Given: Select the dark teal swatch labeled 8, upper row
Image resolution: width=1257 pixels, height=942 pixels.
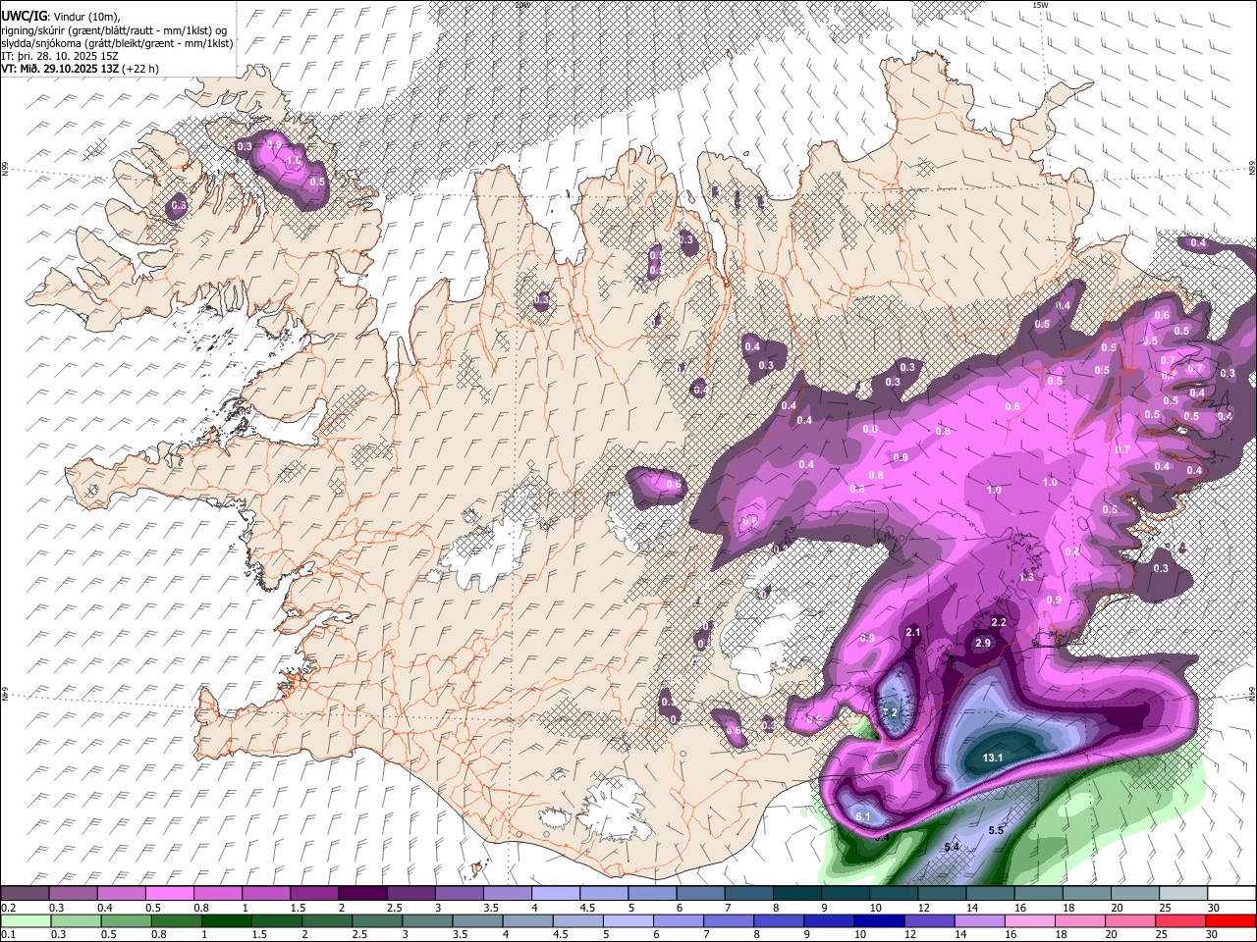Looking at the screenshot, I should pos(795,894).
